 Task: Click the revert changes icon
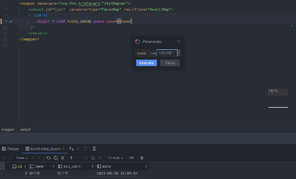[85, 158]
